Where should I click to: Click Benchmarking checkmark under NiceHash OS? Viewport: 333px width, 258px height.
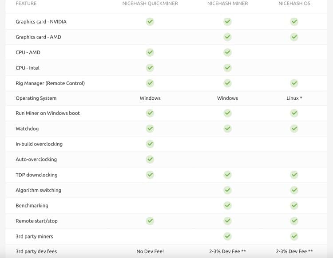(294, 205)
